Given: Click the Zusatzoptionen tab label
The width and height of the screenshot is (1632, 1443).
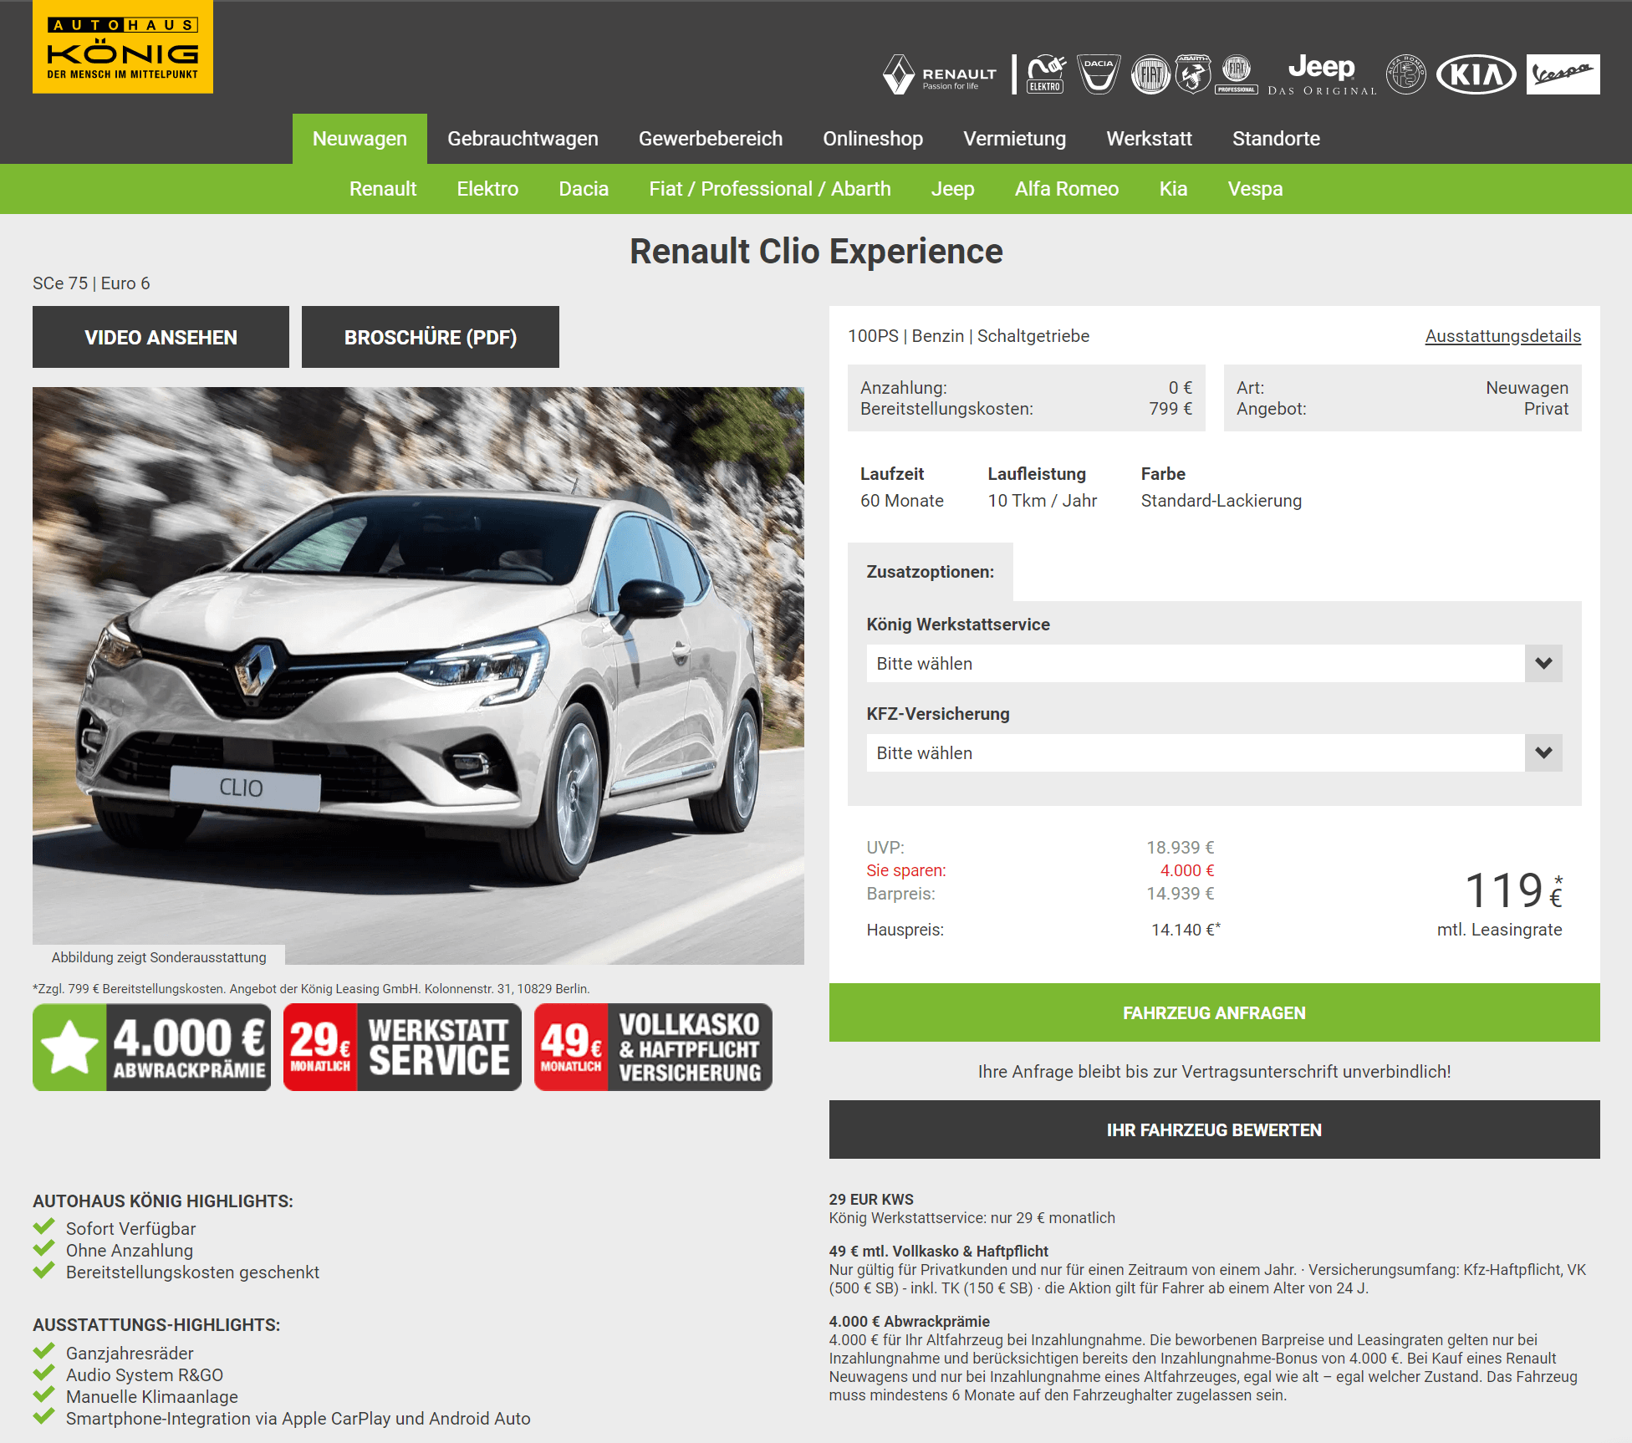Looking at the screenshot, I should tap(931, 572).
